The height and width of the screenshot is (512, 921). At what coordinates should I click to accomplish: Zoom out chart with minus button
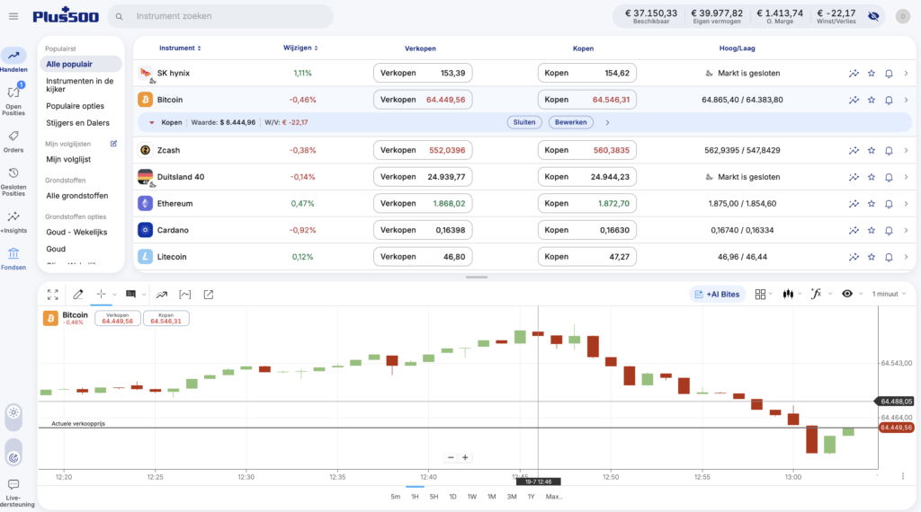(x=451, y=457)
